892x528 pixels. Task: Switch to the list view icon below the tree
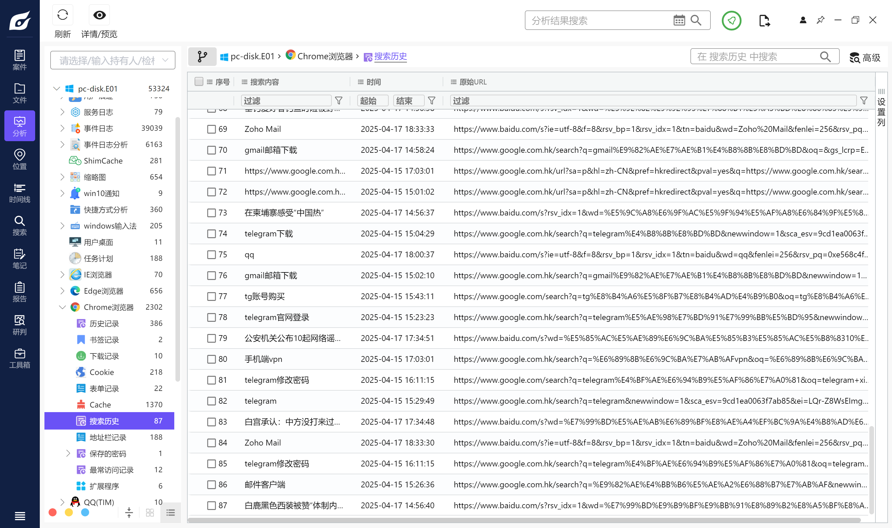(170, 512)
